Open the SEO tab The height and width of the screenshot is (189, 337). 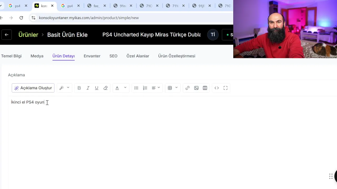pyautogui.click(x=113, y=56)
